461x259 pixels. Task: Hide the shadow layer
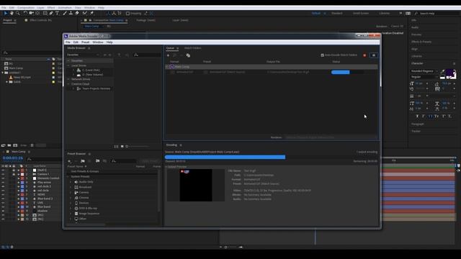coord(3,211)
